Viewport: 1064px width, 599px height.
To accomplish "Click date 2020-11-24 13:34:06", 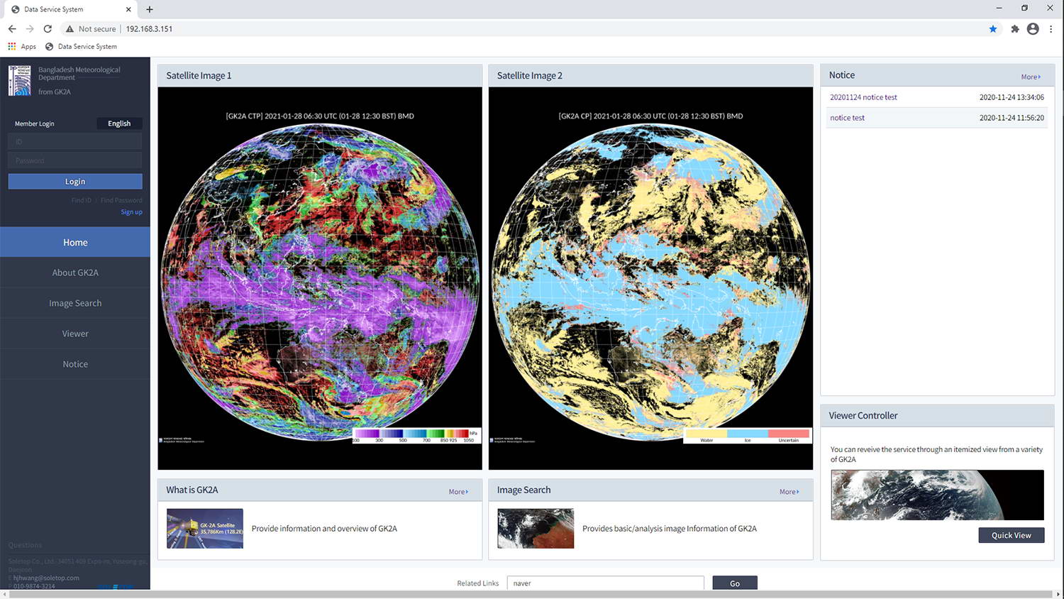I will [x=1012, y=97].
